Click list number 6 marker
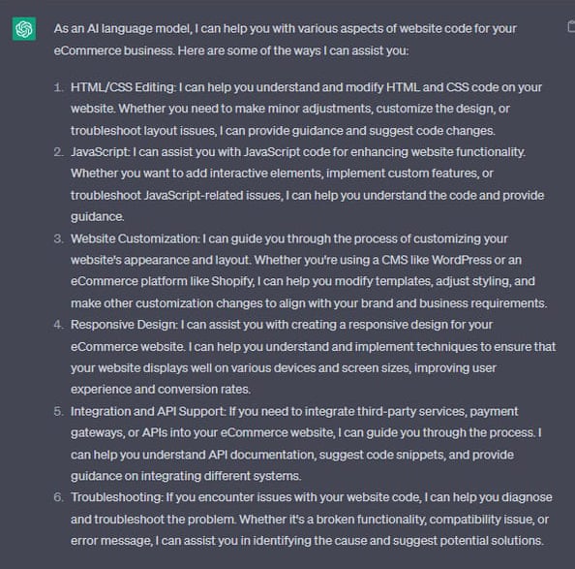The width and height of the screenshot is (575, 569). tap(58, 497)
